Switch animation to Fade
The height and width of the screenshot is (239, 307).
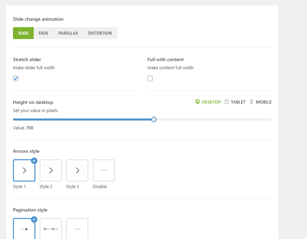click(44, 33)
